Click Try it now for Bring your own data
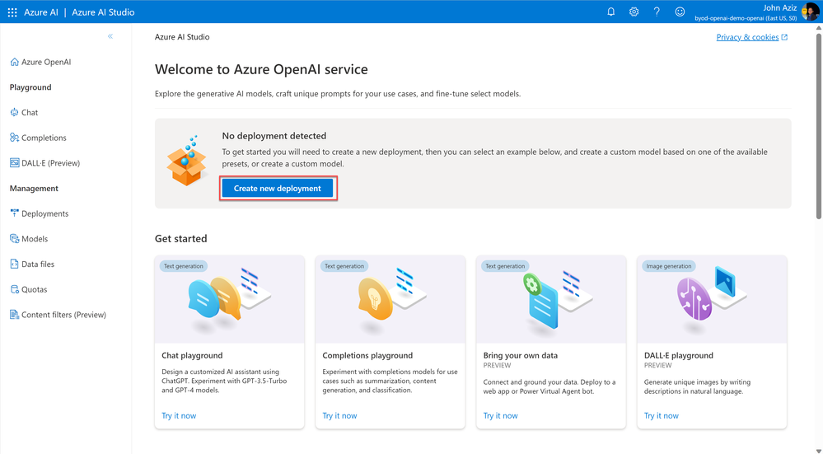 click(x=500, y=415)
